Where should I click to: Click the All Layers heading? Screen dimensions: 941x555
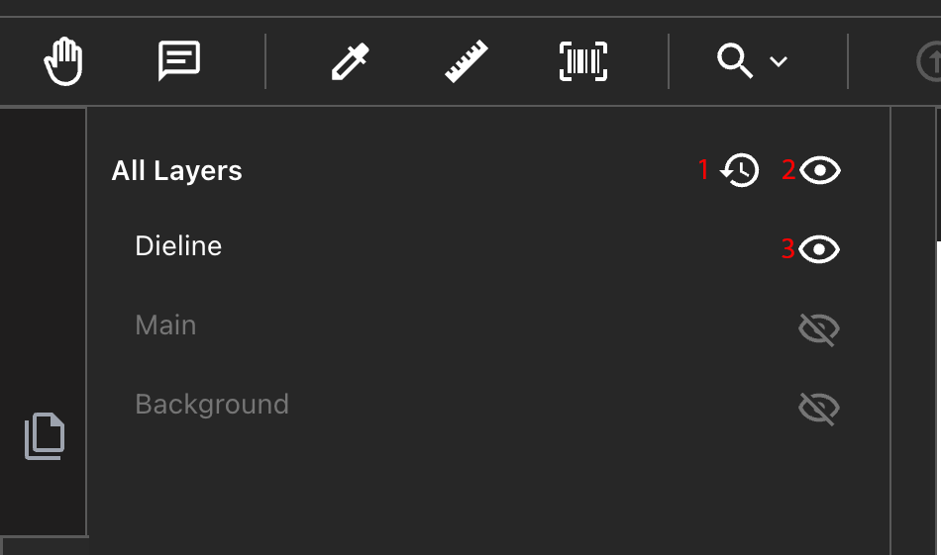[177, 170]
